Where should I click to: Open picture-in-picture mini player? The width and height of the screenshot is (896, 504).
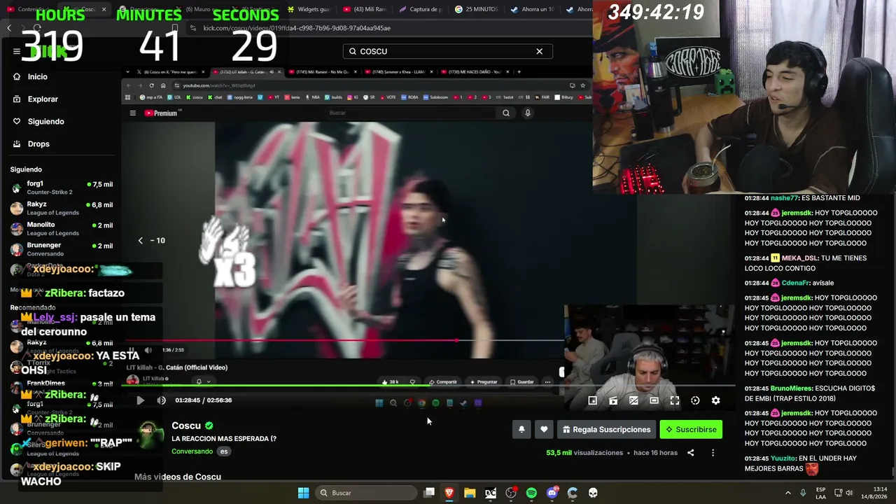[592, 400]
